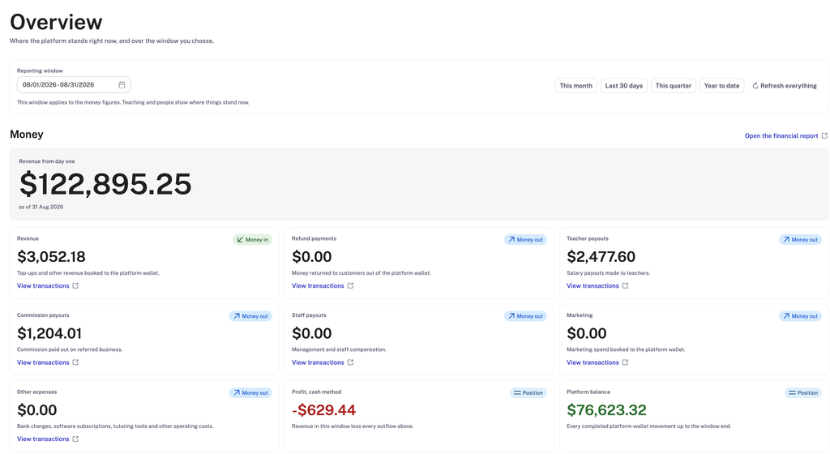Click the refresh icon beside Refresh everything

click(x=755, y=86)
